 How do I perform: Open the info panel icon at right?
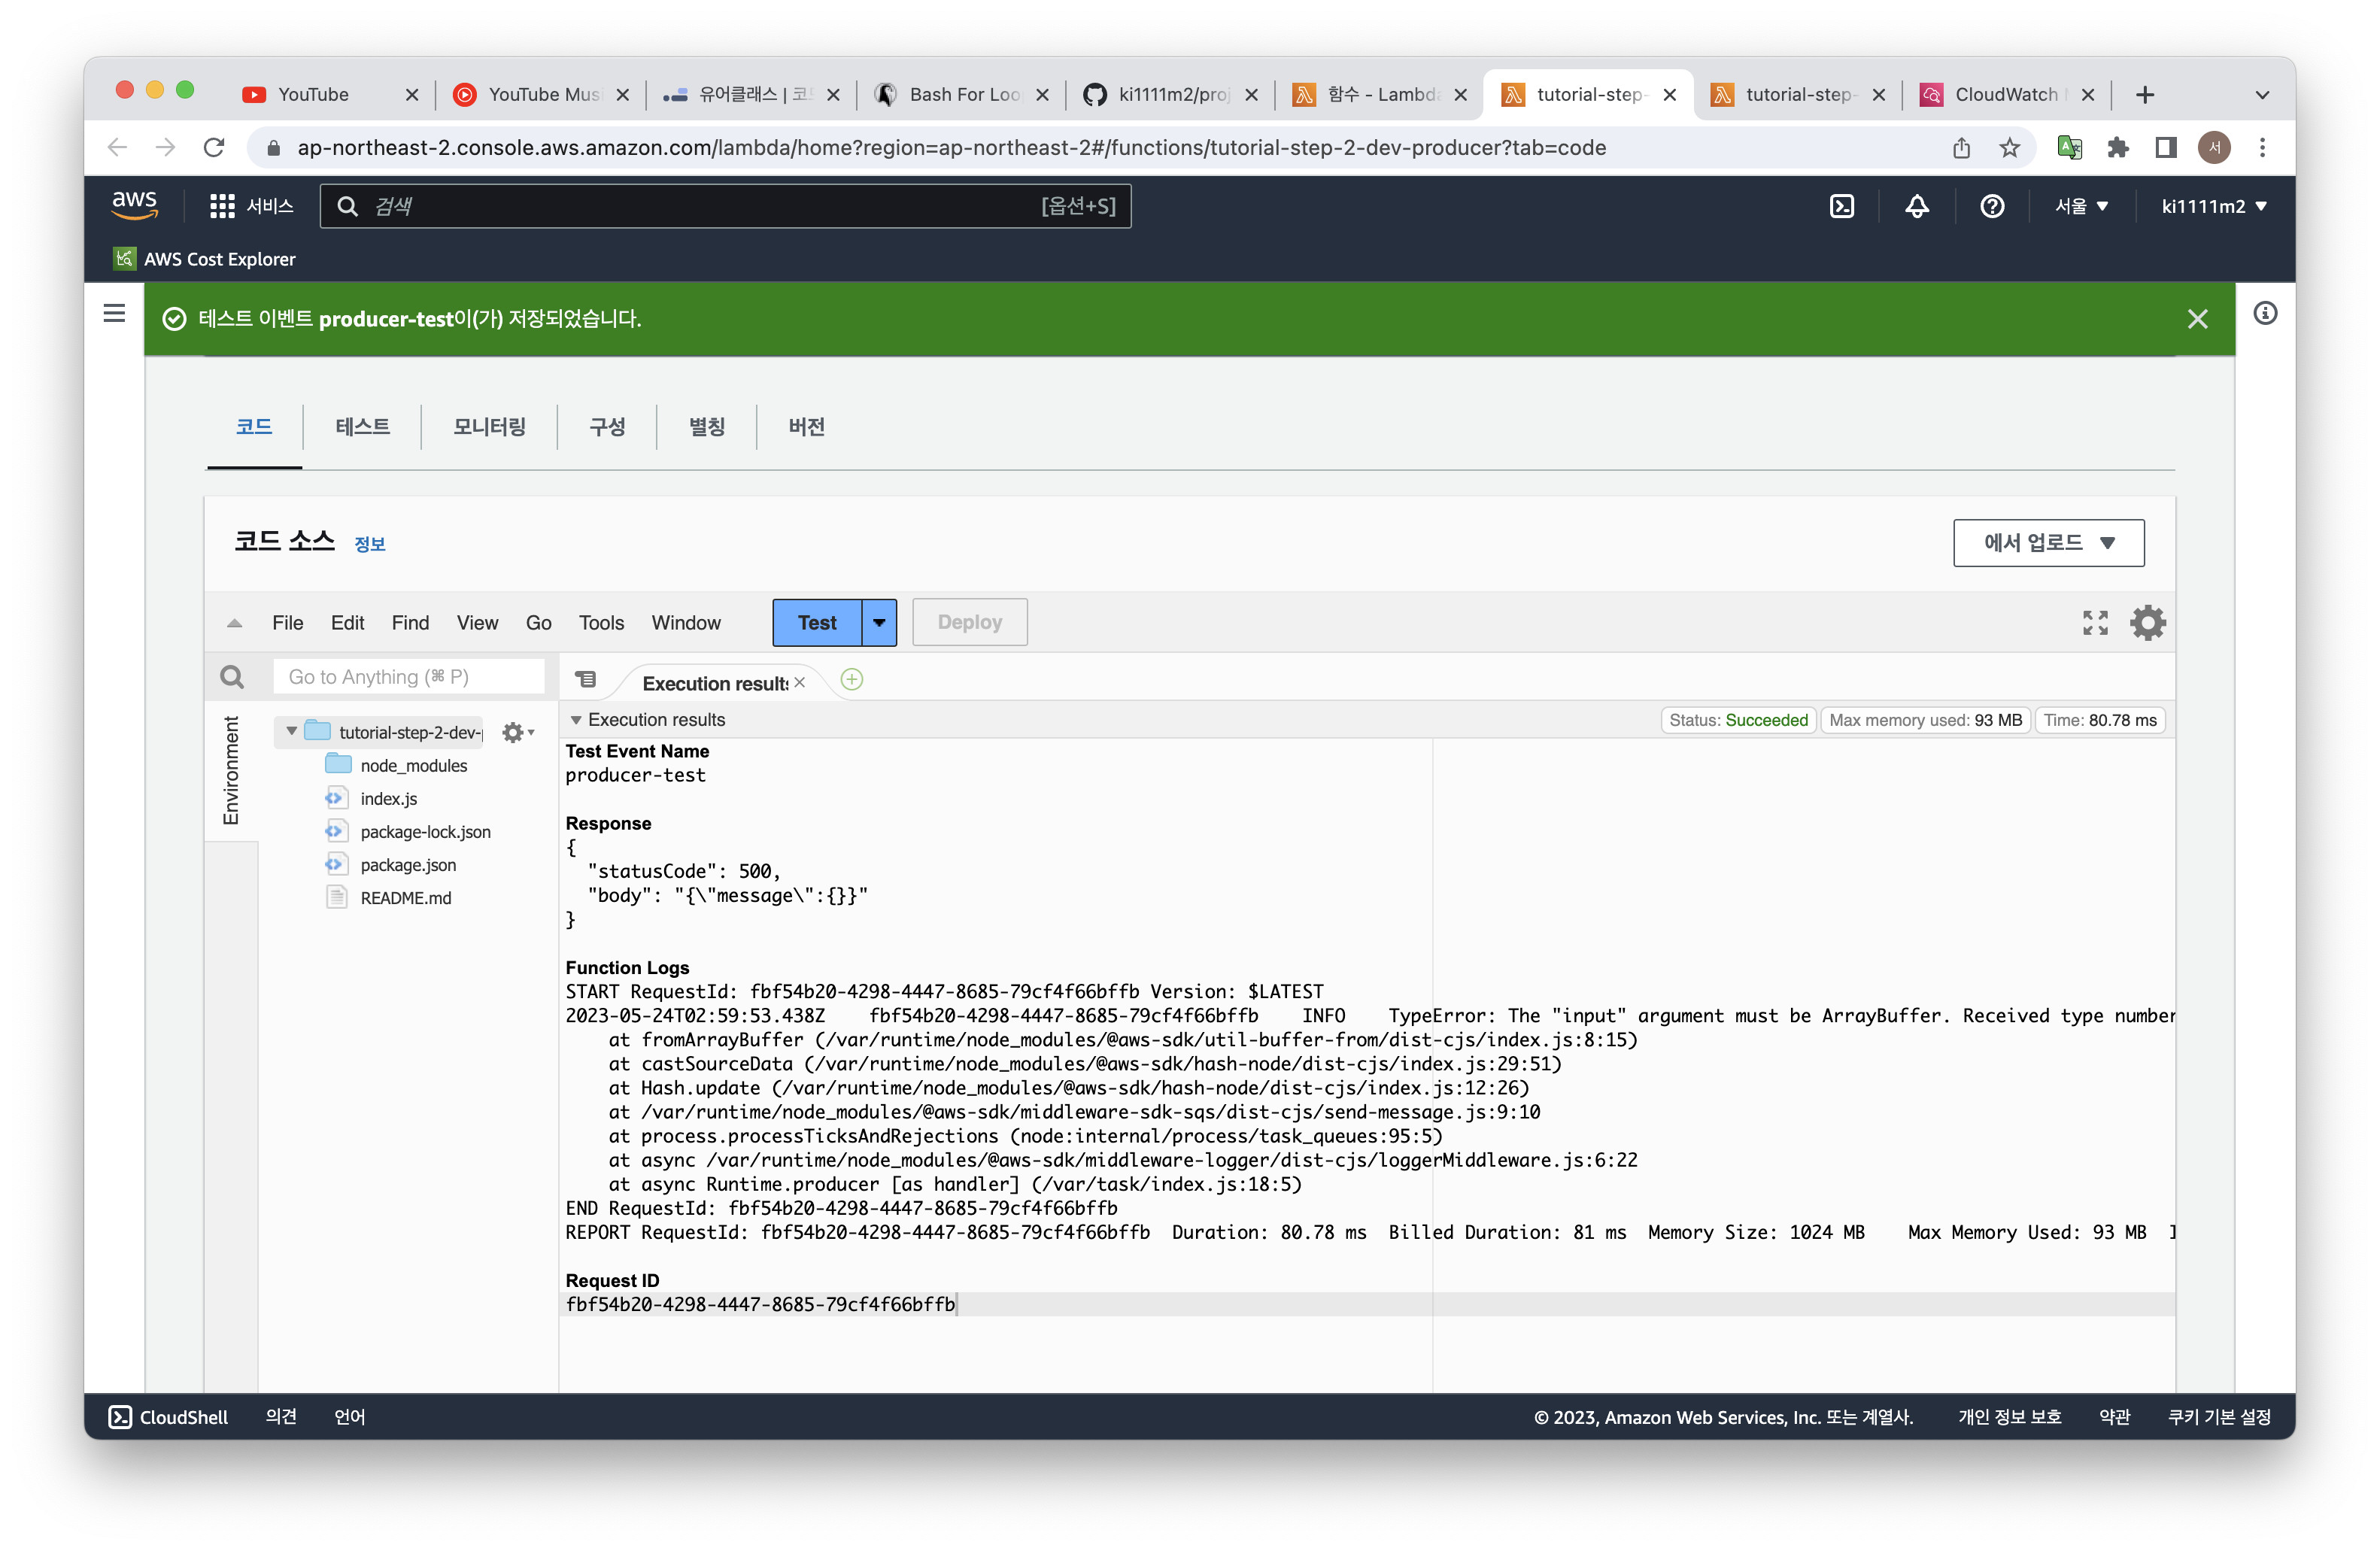(x=2264, y=313)
